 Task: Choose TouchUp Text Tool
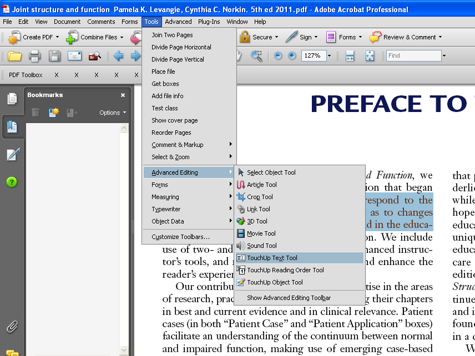[x=300, y=258]
